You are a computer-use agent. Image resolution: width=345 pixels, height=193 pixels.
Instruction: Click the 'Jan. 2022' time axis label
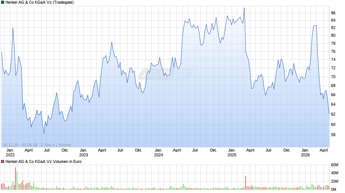pos(10,153)
